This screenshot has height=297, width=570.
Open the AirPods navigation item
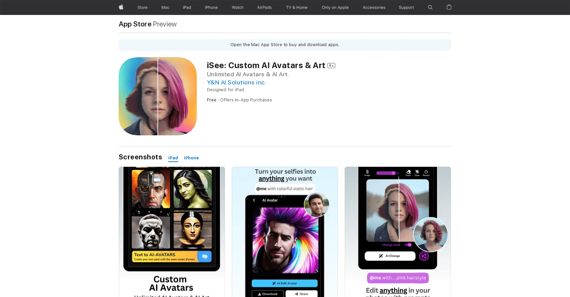(264, 7)
